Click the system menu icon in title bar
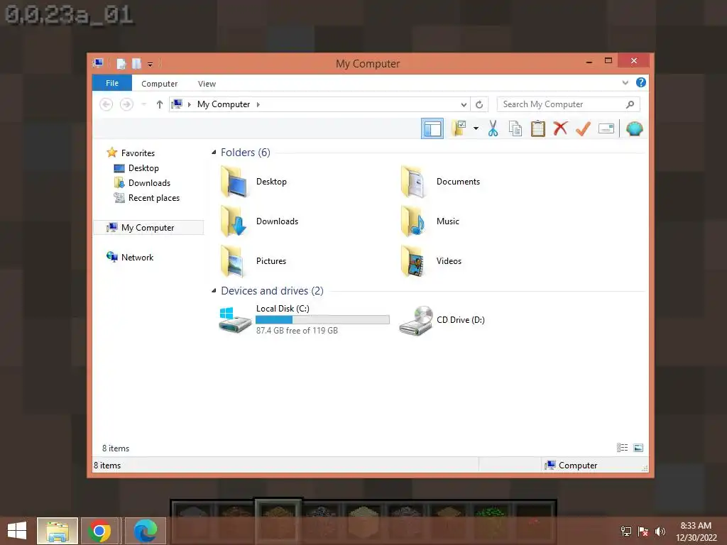Screen dimensions: 727x545 [x=98, y=63]
